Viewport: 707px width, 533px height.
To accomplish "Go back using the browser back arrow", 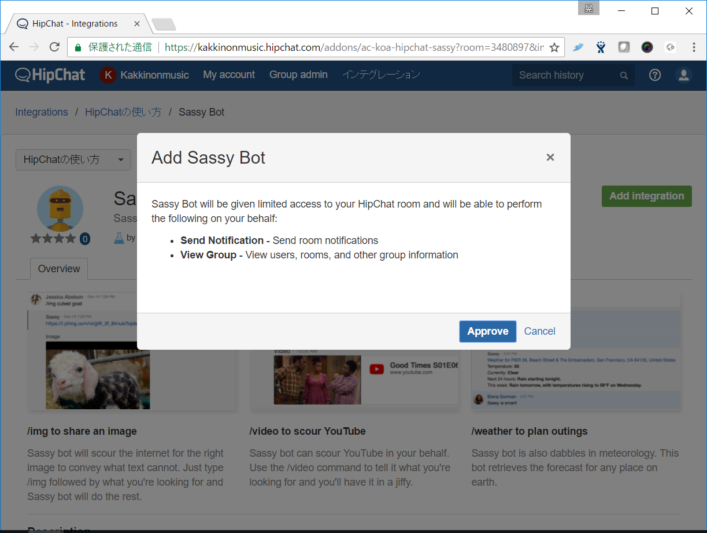I will [x=14, y=47].
